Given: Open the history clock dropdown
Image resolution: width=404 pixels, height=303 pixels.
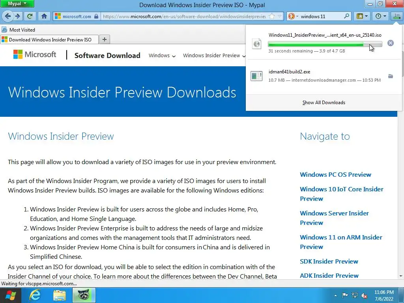Looking at the screenshot, I should (x=381, y=16).
